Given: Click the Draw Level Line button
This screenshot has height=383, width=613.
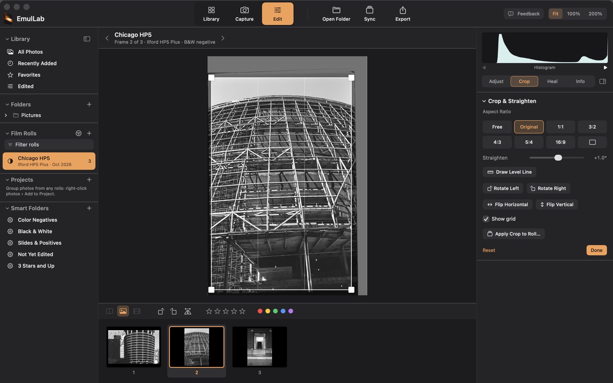Looking at the screenshot, I should click(510, 172).
